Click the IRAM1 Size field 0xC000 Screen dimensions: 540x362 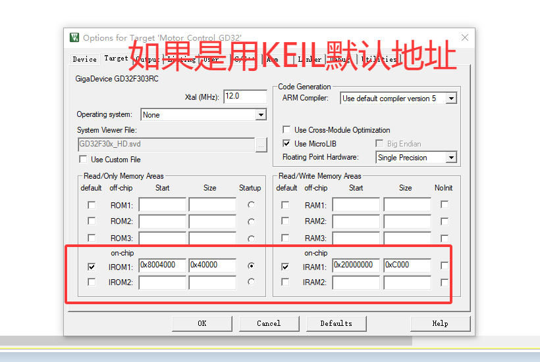[x=408, y=265]
